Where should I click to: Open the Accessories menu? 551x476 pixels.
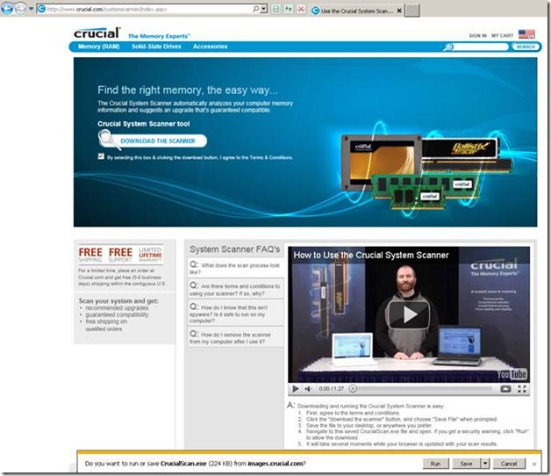[211, 47]
